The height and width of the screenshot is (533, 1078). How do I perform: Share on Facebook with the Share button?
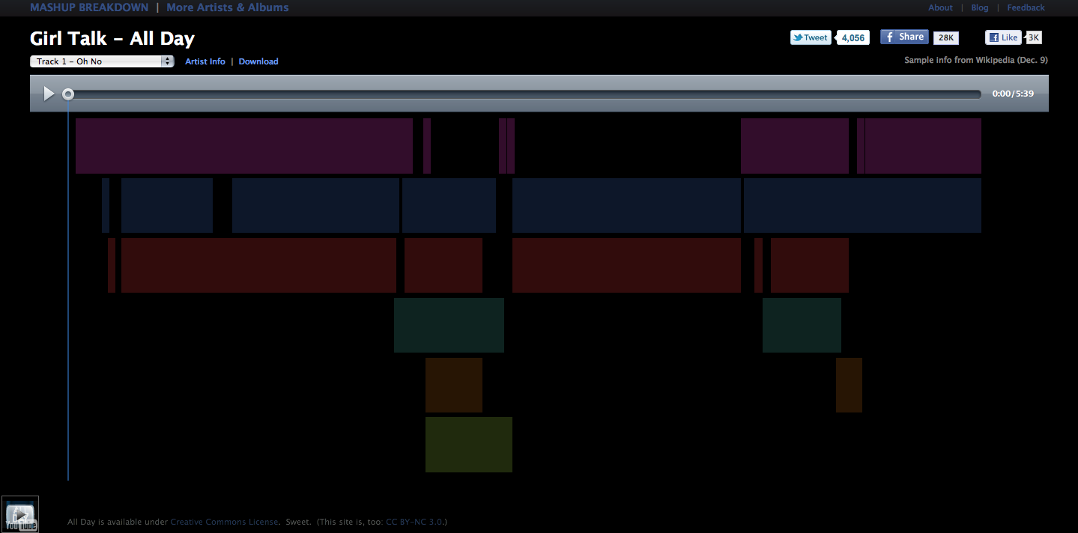click(x=904, y=37)
